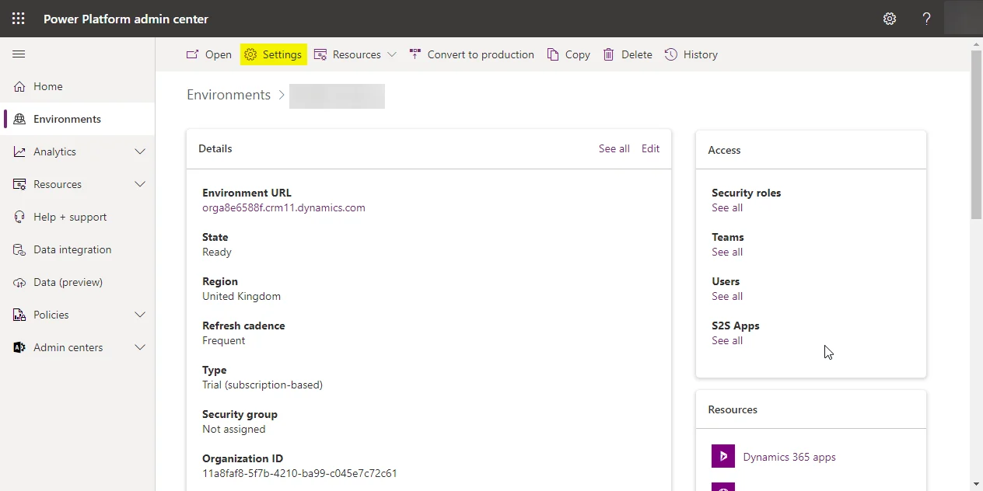Click the Help + support headset icon
This screenshot has height=491, width=983.
19,217
